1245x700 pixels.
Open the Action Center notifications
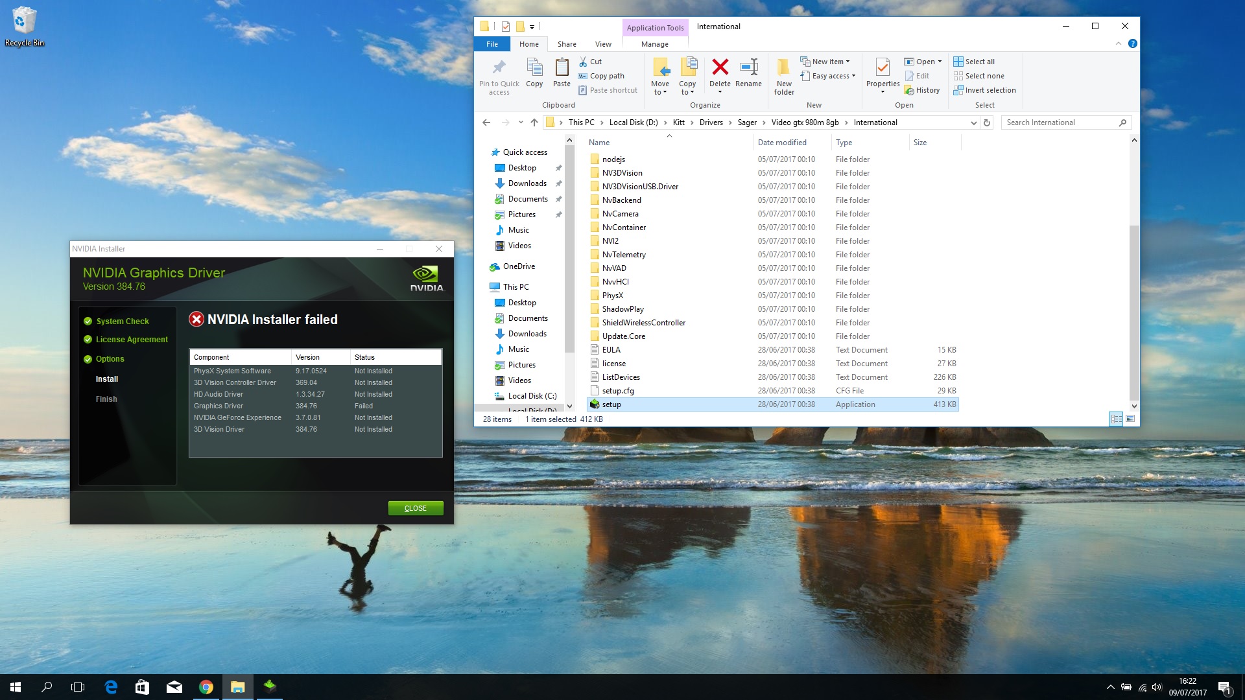point(1224,687)
